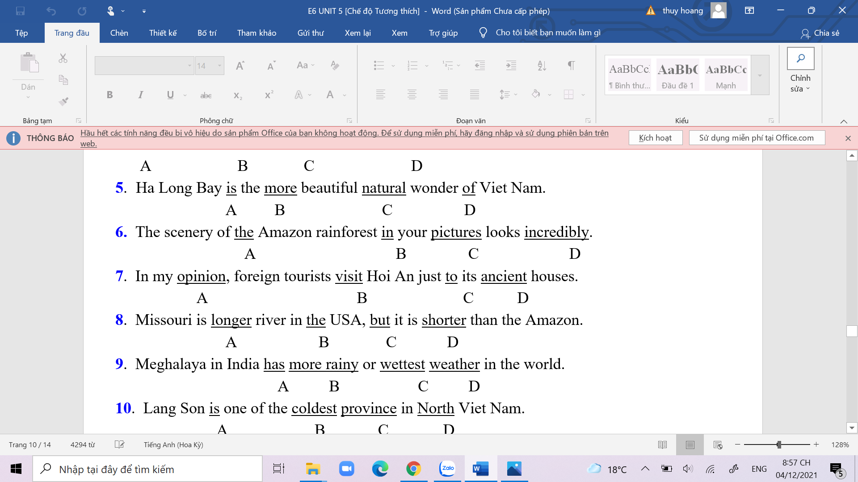Image resolution: width=858 pixels, height=482 pixels.
Task: Click Clear Formatting eraser icon
Action: click(x=335, y=66)
